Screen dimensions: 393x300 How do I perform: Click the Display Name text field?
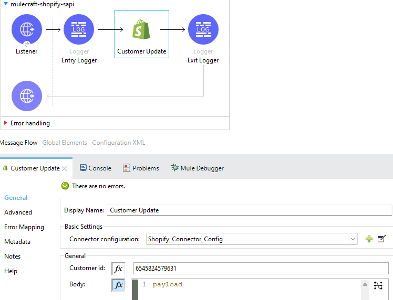(x=249, y=210)
